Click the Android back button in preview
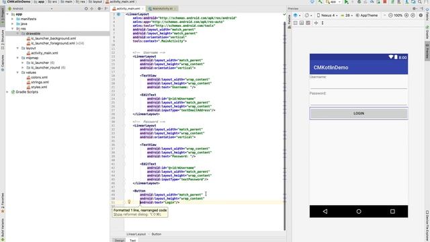The width and height of the screenshot is (430, 242). pos(325,211)
